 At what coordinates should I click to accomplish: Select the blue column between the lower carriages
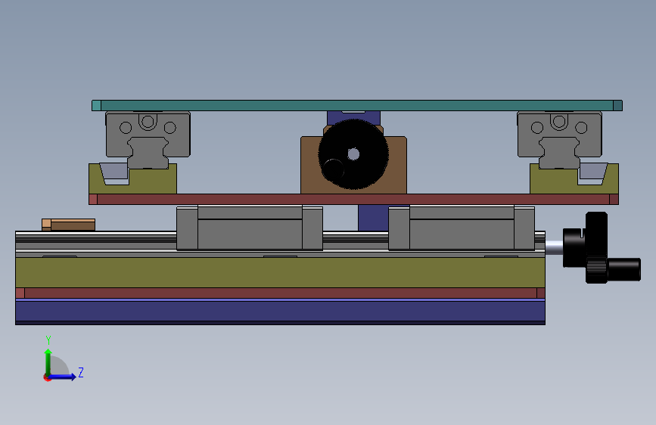coord(373,218)
